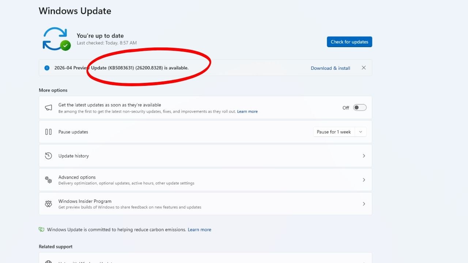Click the 'Related support' heading

(56, 247)
